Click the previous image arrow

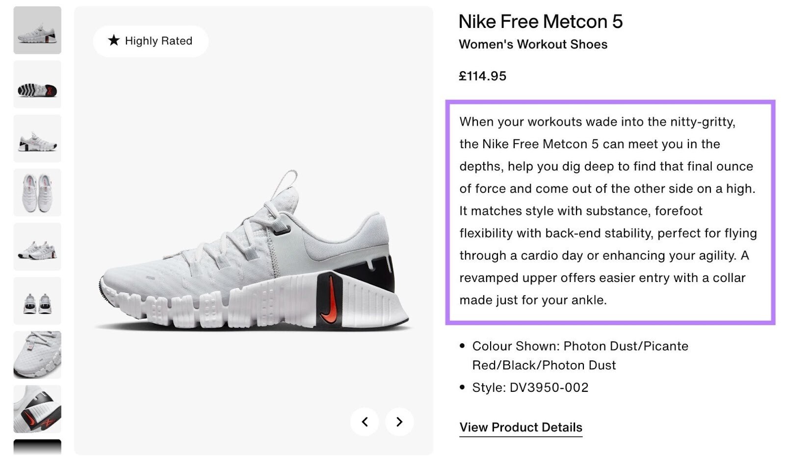coord(365,421)
